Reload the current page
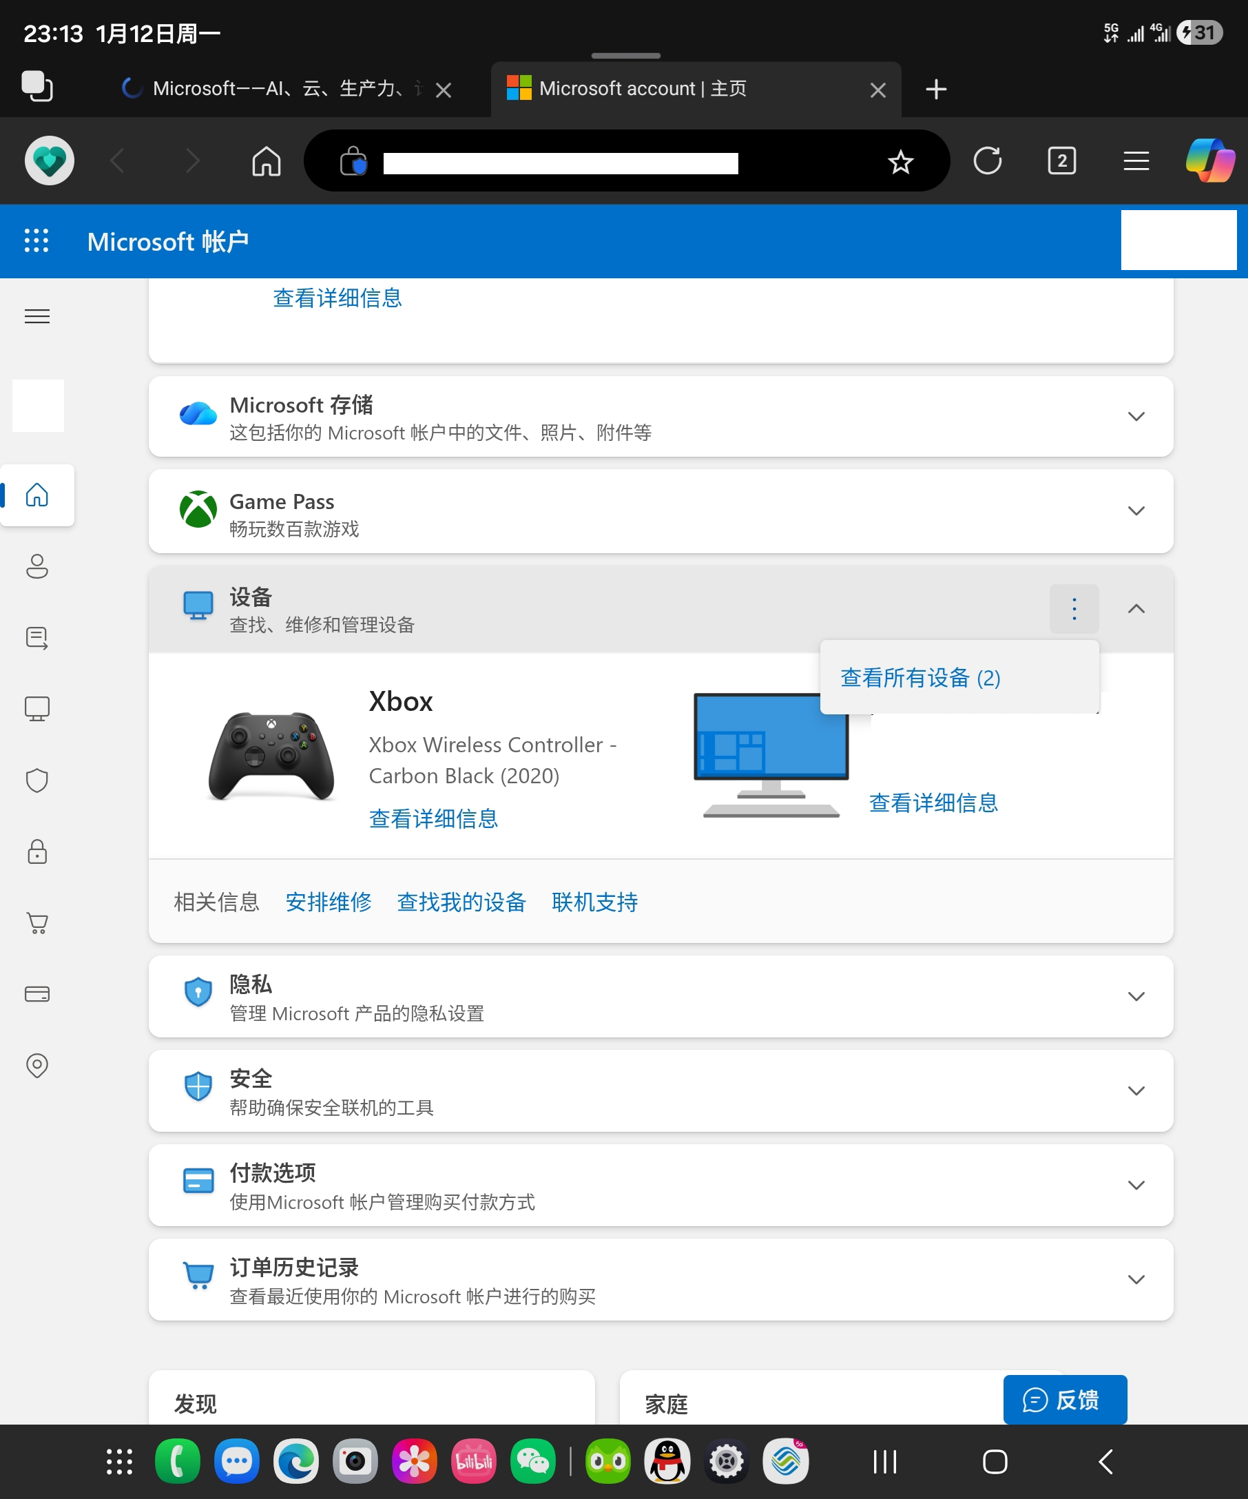The image size is (1248, 1499). tap(988, 161)
